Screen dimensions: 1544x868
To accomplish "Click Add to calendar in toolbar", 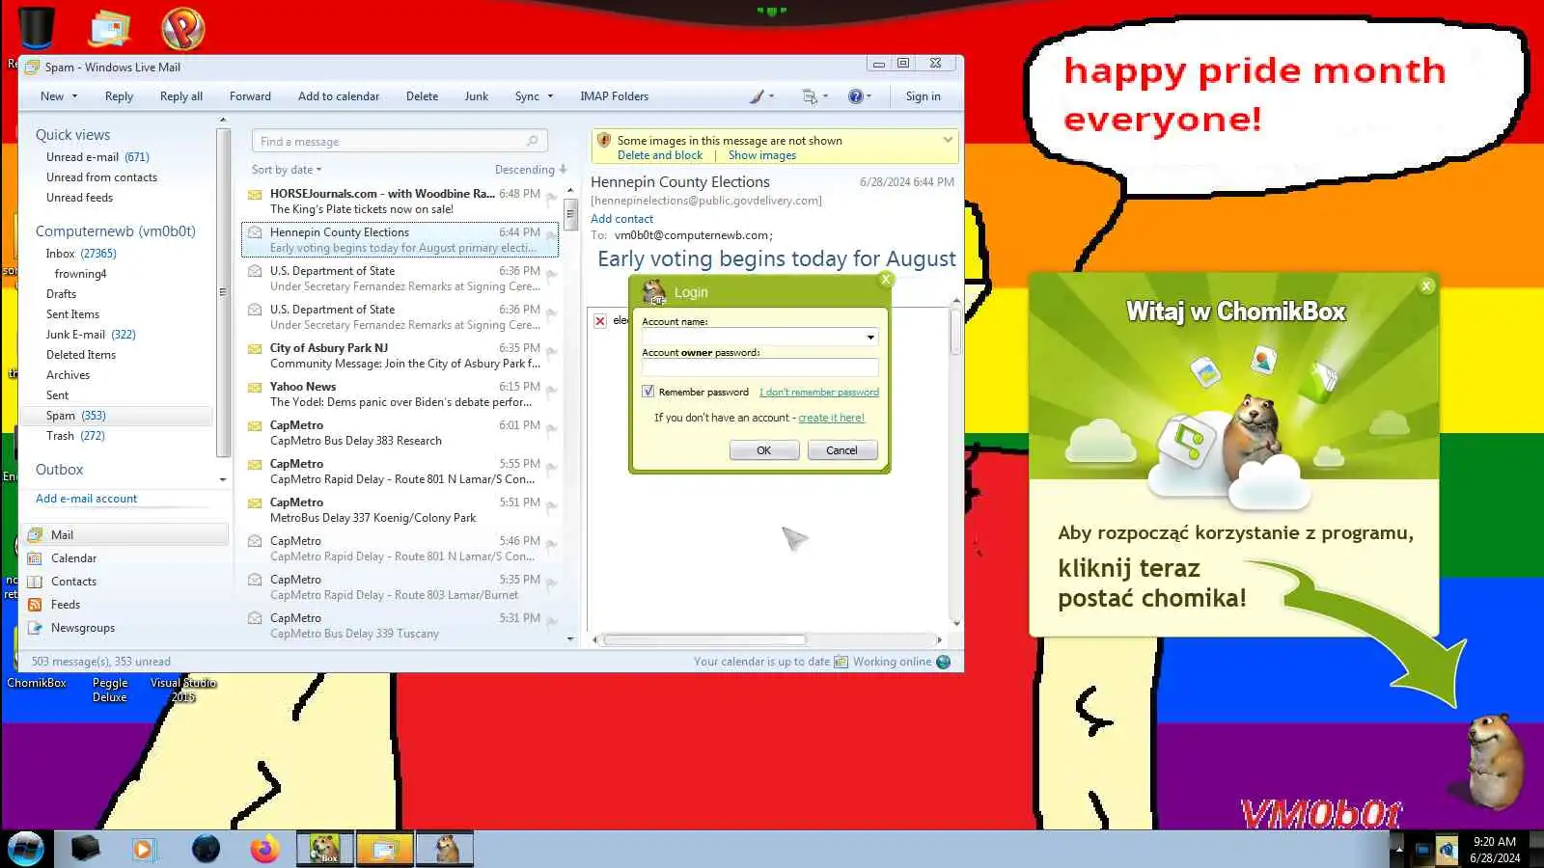I will 339,96.
